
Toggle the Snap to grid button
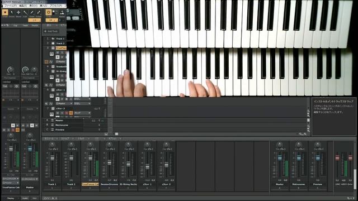[x=49, y=12]
